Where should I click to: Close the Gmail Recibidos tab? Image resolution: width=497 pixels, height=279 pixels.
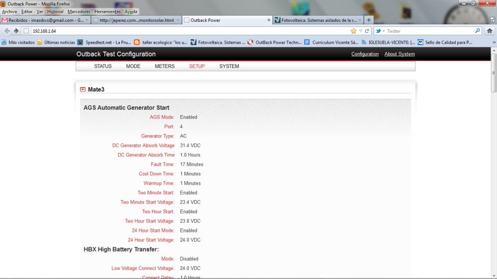tap(87, 20)
